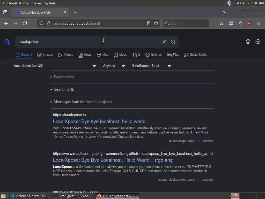The image size is (265, 199).
Task: Show desktop icon in bottom panel
Action: tap(3, 196)
